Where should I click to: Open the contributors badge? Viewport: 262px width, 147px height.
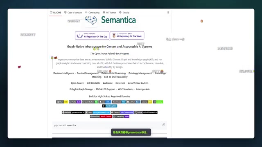pyautogui.click(x=90, y=102)
